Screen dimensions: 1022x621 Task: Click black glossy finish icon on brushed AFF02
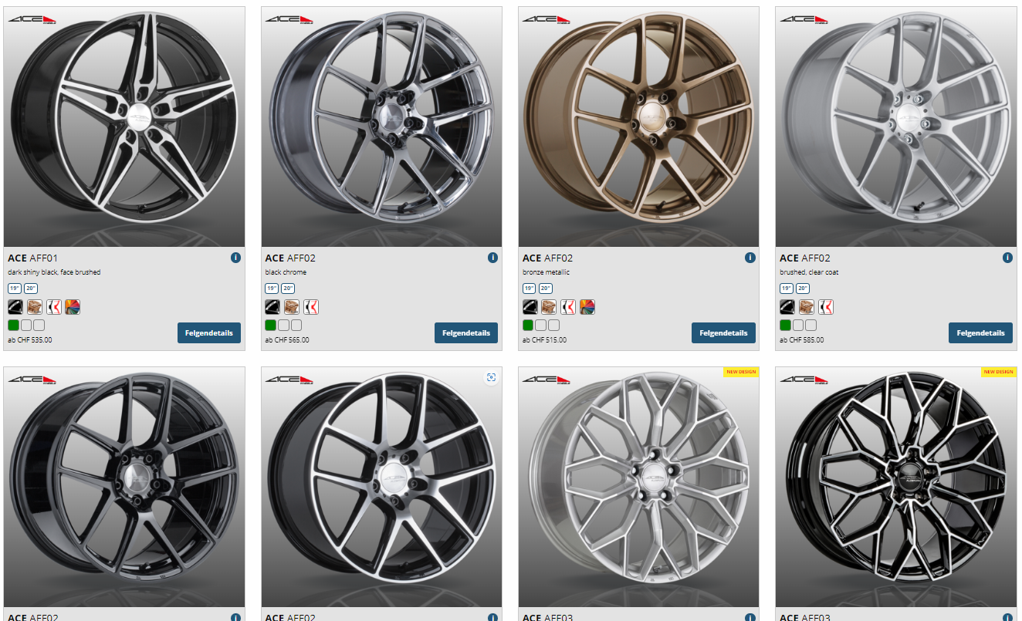tap(787, 307)
